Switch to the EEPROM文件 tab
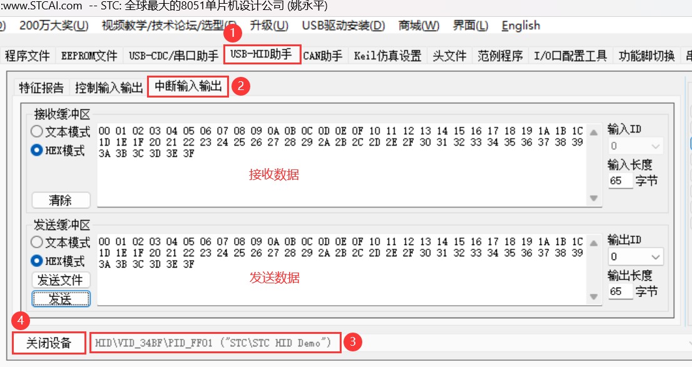Viewport: 692px width, 367px height. pos(89,56)
